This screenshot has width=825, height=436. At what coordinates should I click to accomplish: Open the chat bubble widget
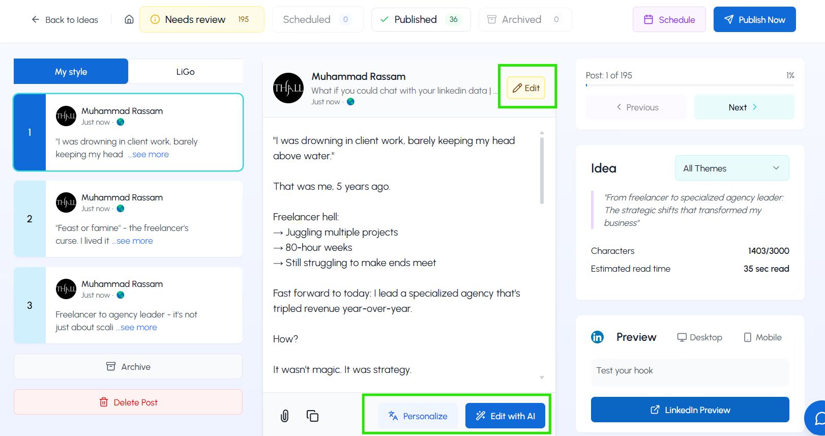click(817, 418)
